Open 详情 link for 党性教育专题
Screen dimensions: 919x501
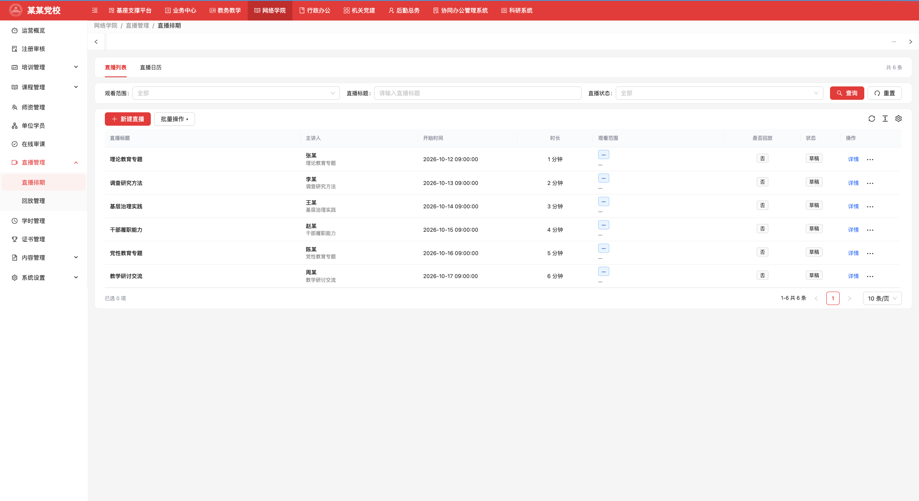click(x=853, y=253)
